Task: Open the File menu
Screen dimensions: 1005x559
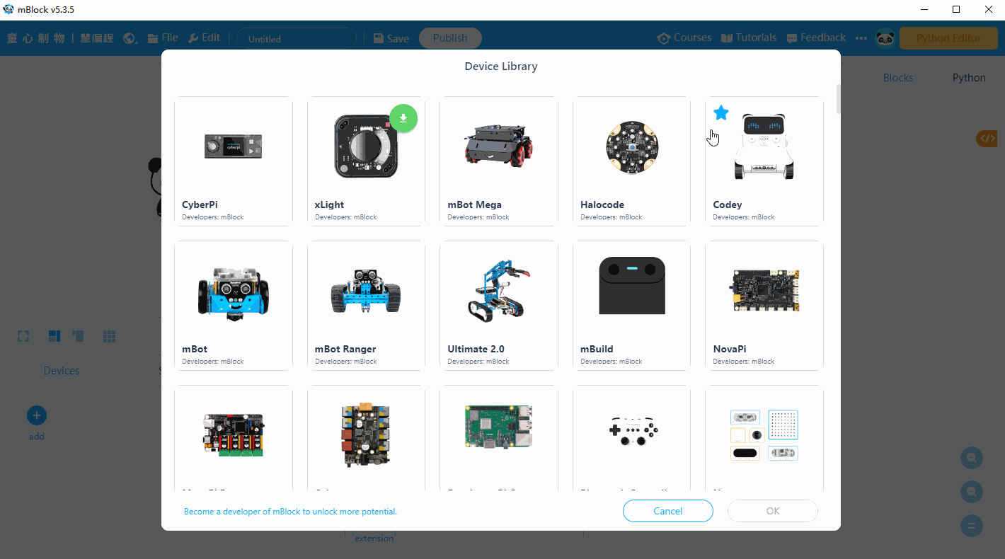Action: 163,38
